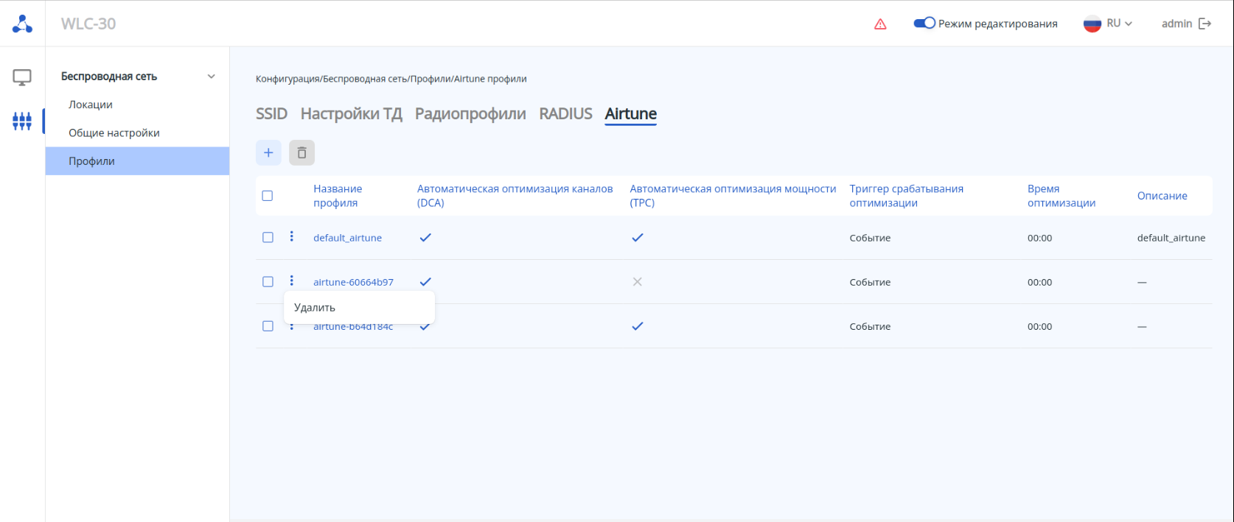
Task: Open the RU language dropdown
Action: (1108, 24)
